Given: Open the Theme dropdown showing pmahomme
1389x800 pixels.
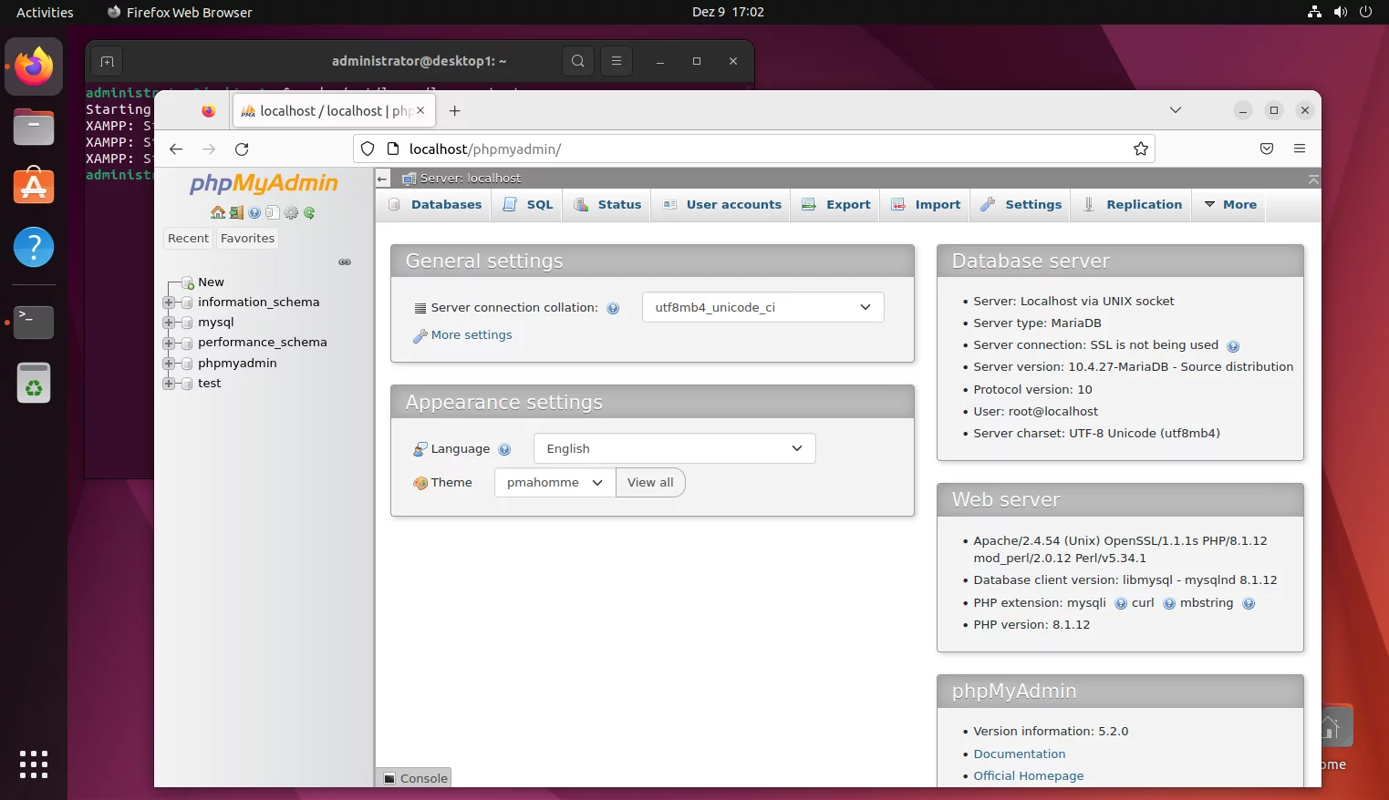Looking at the screenshot, I should tap(555, 482).
